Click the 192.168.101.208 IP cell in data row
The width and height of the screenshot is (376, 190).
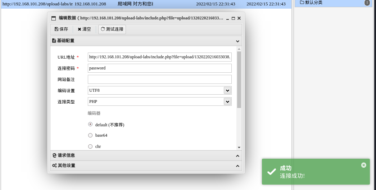[90, 4]
